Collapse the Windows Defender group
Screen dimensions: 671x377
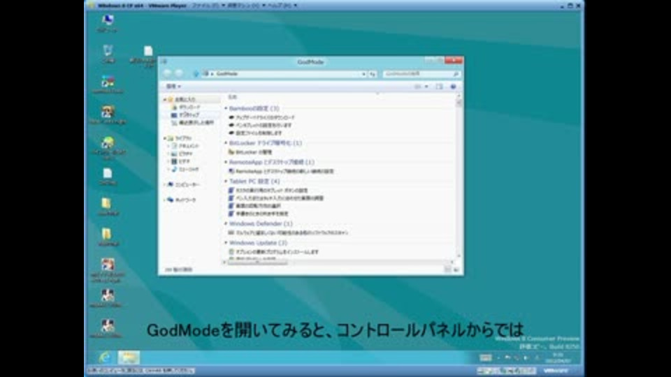click(226, 223)
